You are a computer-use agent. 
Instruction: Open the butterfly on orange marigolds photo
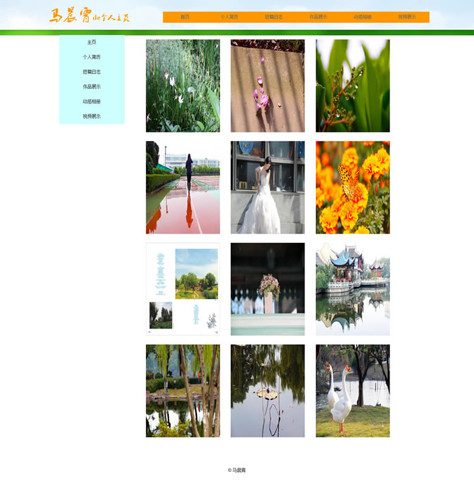(x=352, y=187)
